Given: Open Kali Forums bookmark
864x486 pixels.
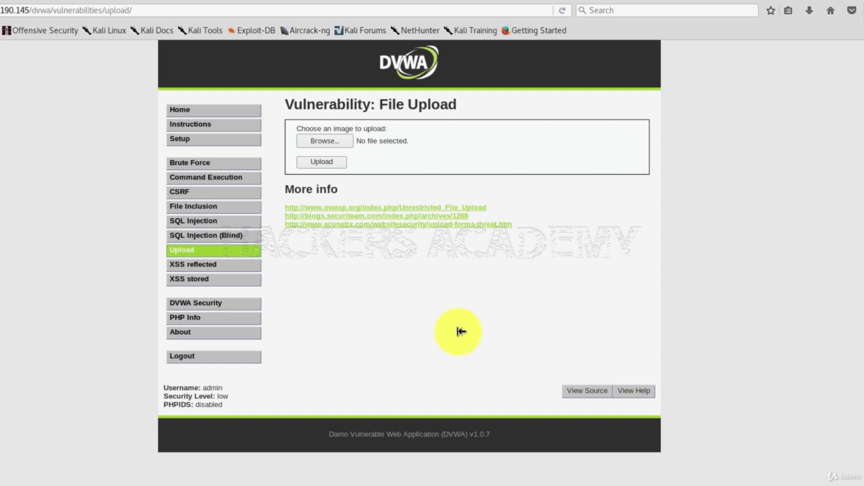Looking at the screenshot, I should click(x=360, y=30).
